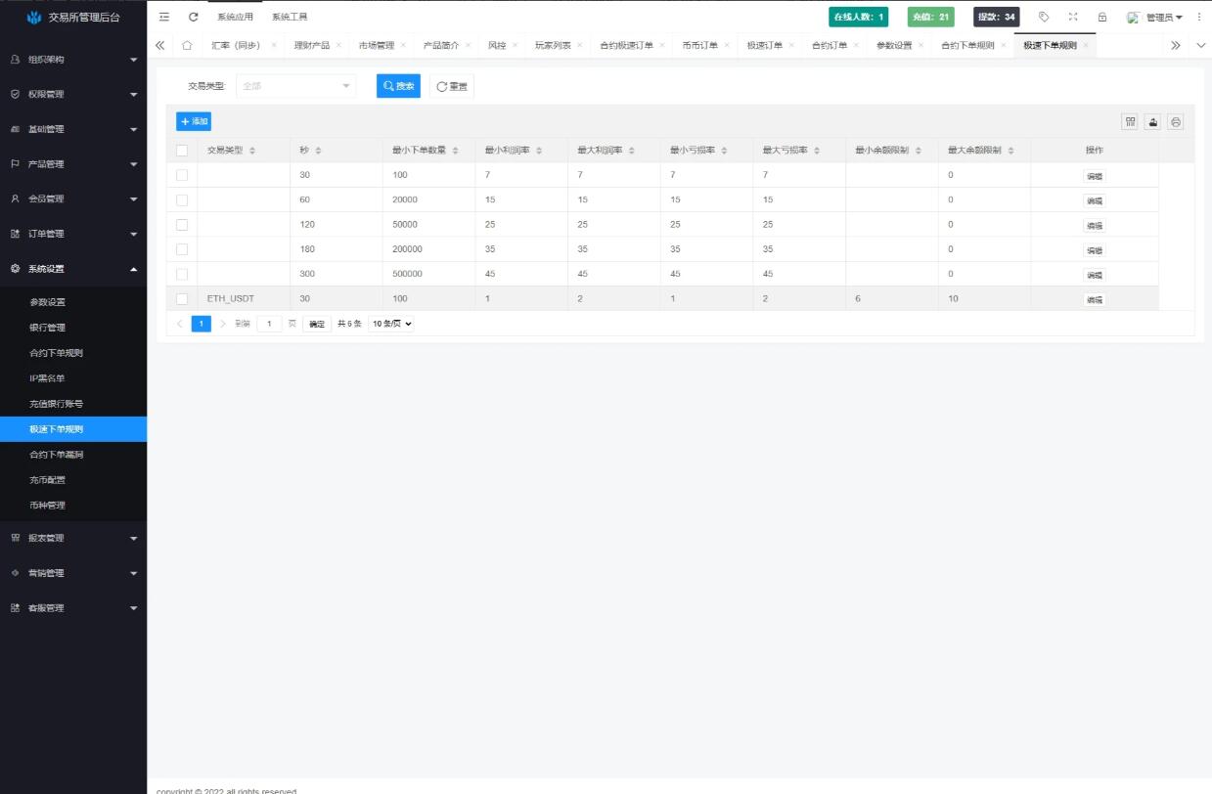This screenshot has height=794, width=1212.
Task: Click the page number jump input field
Action: [269, 324]
